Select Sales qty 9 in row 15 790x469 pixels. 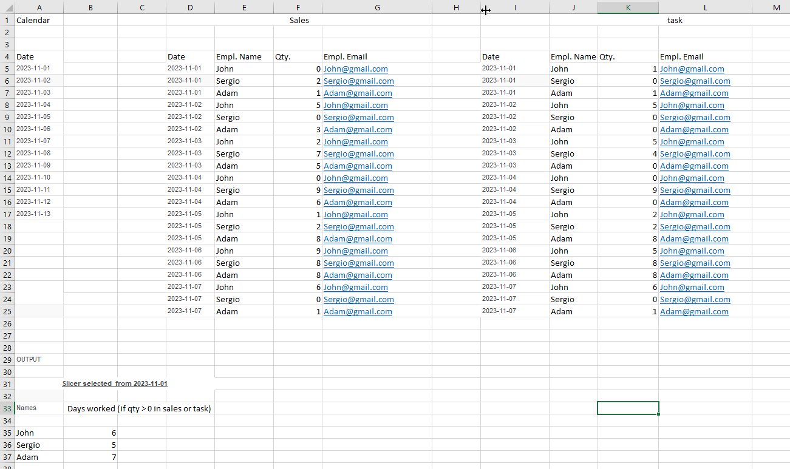(298, 190)
